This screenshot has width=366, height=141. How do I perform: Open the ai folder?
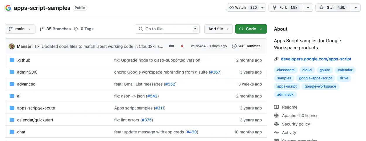pyautogui.click(x=19, y=96)
